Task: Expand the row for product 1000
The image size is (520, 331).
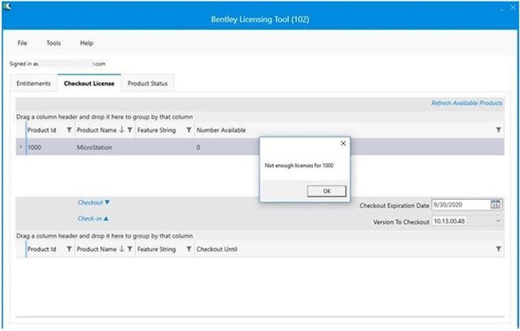Action: 20,146
